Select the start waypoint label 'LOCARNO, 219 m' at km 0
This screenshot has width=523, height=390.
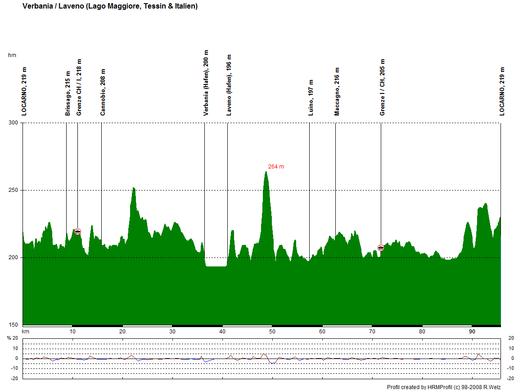[x=24, y=92]
